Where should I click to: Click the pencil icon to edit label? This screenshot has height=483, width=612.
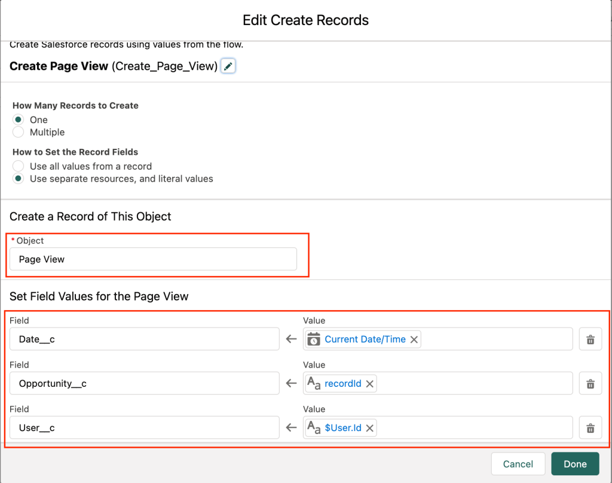tap(228, 66)
